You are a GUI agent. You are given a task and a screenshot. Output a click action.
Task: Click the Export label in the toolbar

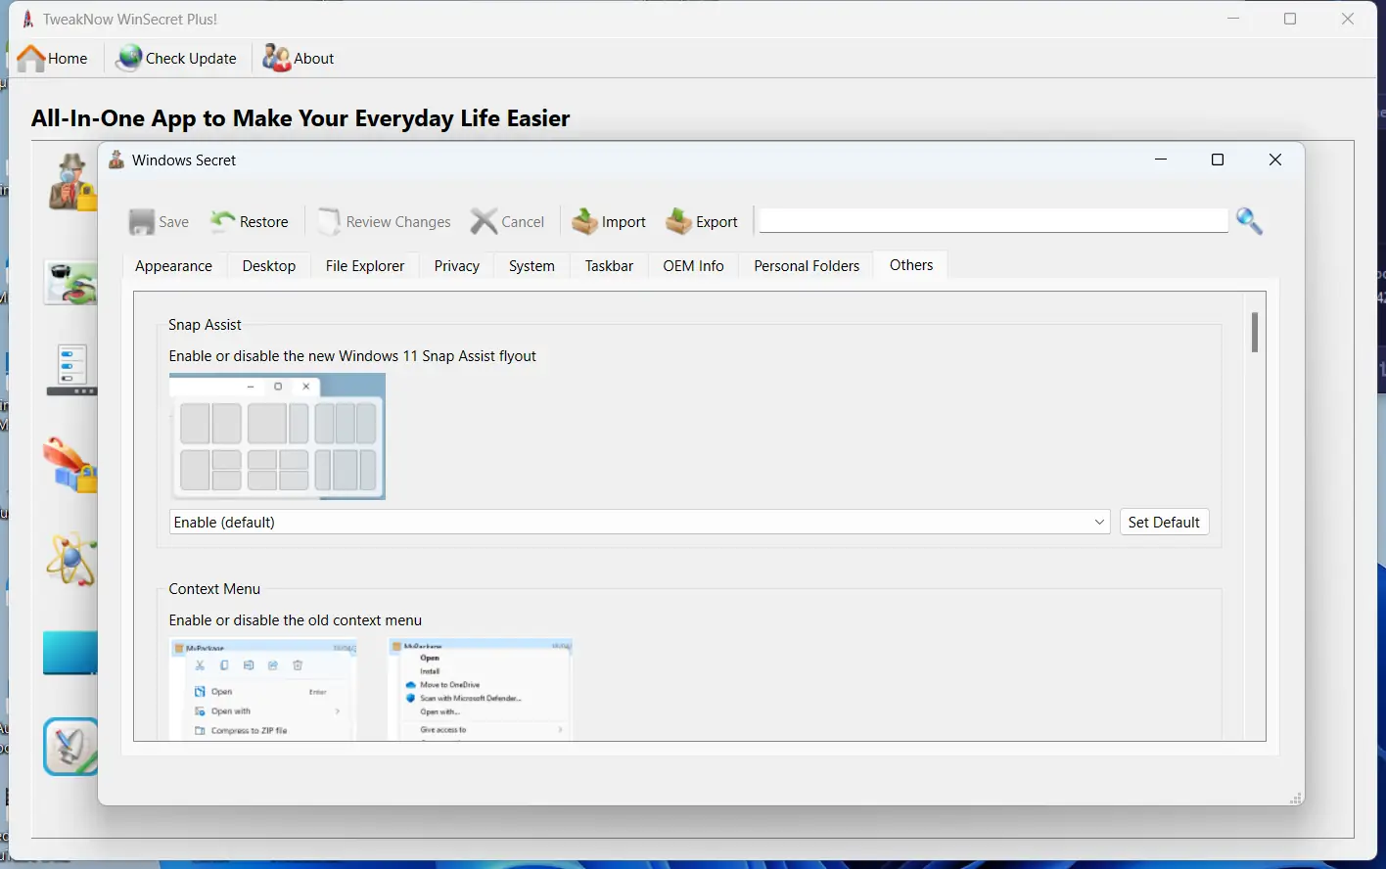[716, 222]
